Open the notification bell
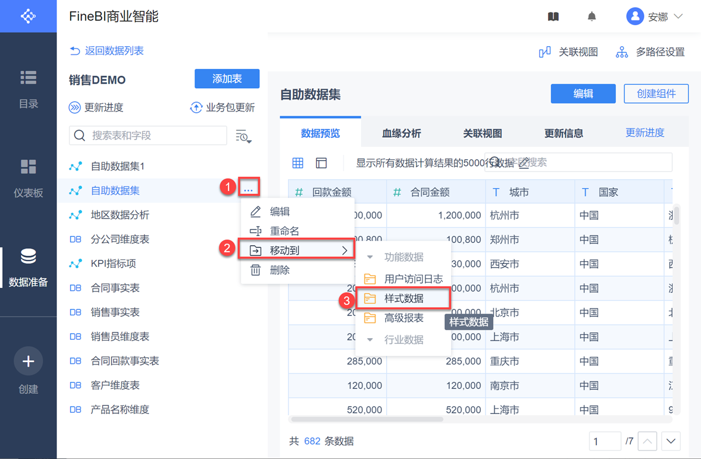The image size is (701, 459). point(592,16)
